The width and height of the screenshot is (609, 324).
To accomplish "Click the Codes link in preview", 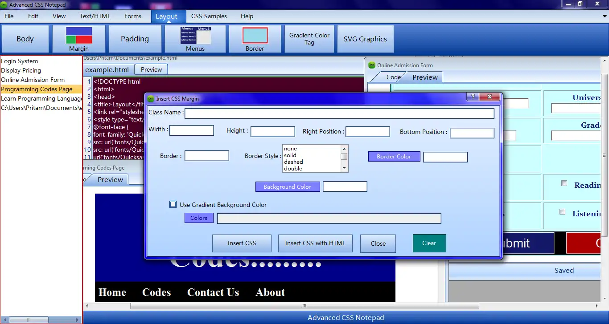I will pyautogui.click(x=156, y=292).
